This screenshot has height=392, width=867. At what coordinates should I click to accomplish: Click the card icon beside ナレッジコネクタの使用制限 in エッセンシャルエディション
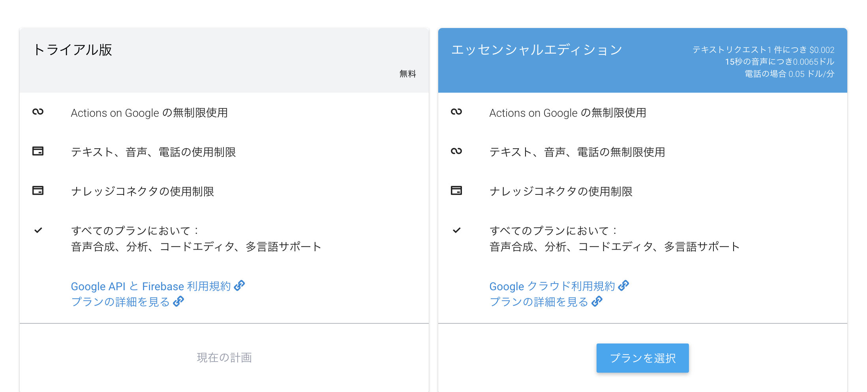(x=457, y=191)
